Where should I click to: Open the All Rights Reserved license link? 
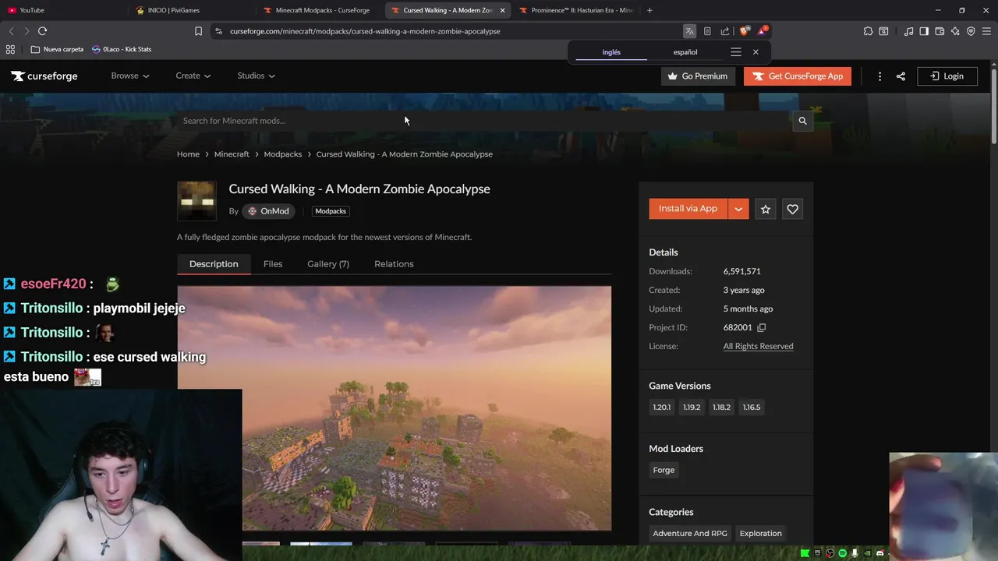click(758, 346)
